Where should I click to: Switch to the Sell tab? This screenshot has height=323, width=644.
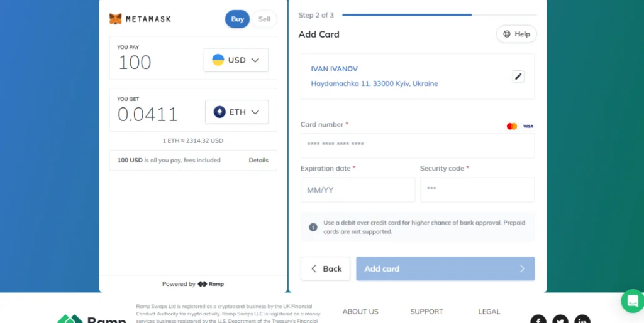pos(264,19)
